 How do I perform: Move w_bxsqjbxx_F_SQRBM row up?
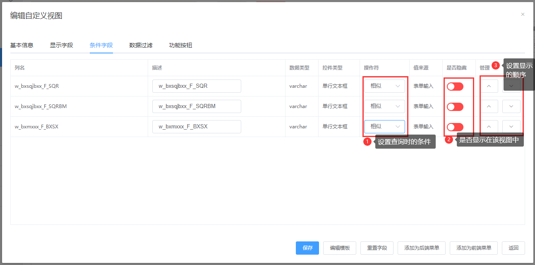click(x=489, y=106)
